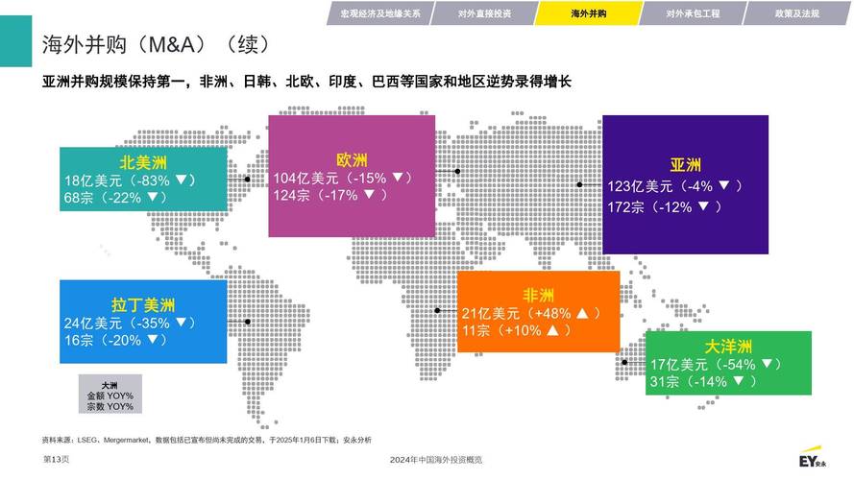Click the blue 拉丁美洲 heading
Viewport: 854px width, 480px height.
(143, 304)
